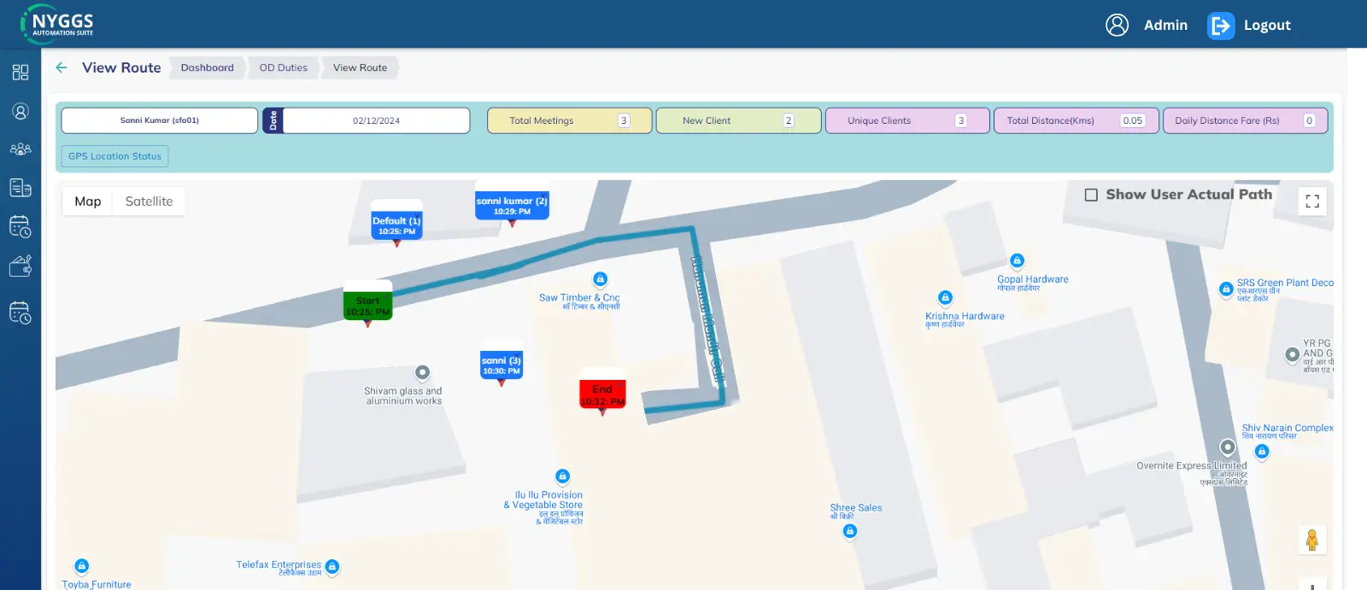Click the Total Meetings card
The width and height of the screenshot is (1367, 590).
[569, 120]
